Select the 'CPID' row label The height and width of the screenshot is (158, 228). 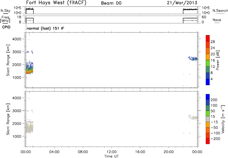(x=6, y=27)
